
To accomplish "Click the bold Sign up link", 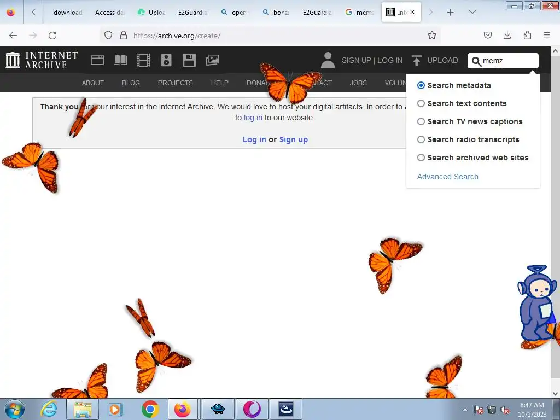I will point(294,139).
